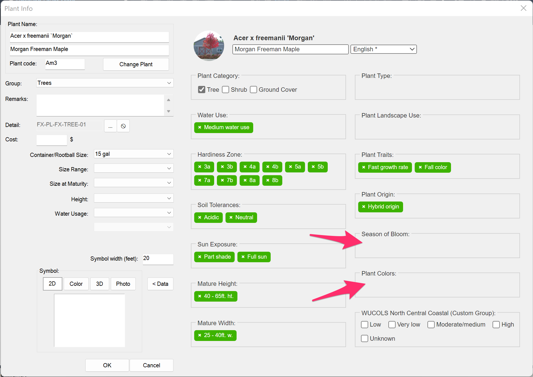This screenshot has width=533, height=377.
Task: Check the Moderate/medium WUCOLS option
Action: 431,325
